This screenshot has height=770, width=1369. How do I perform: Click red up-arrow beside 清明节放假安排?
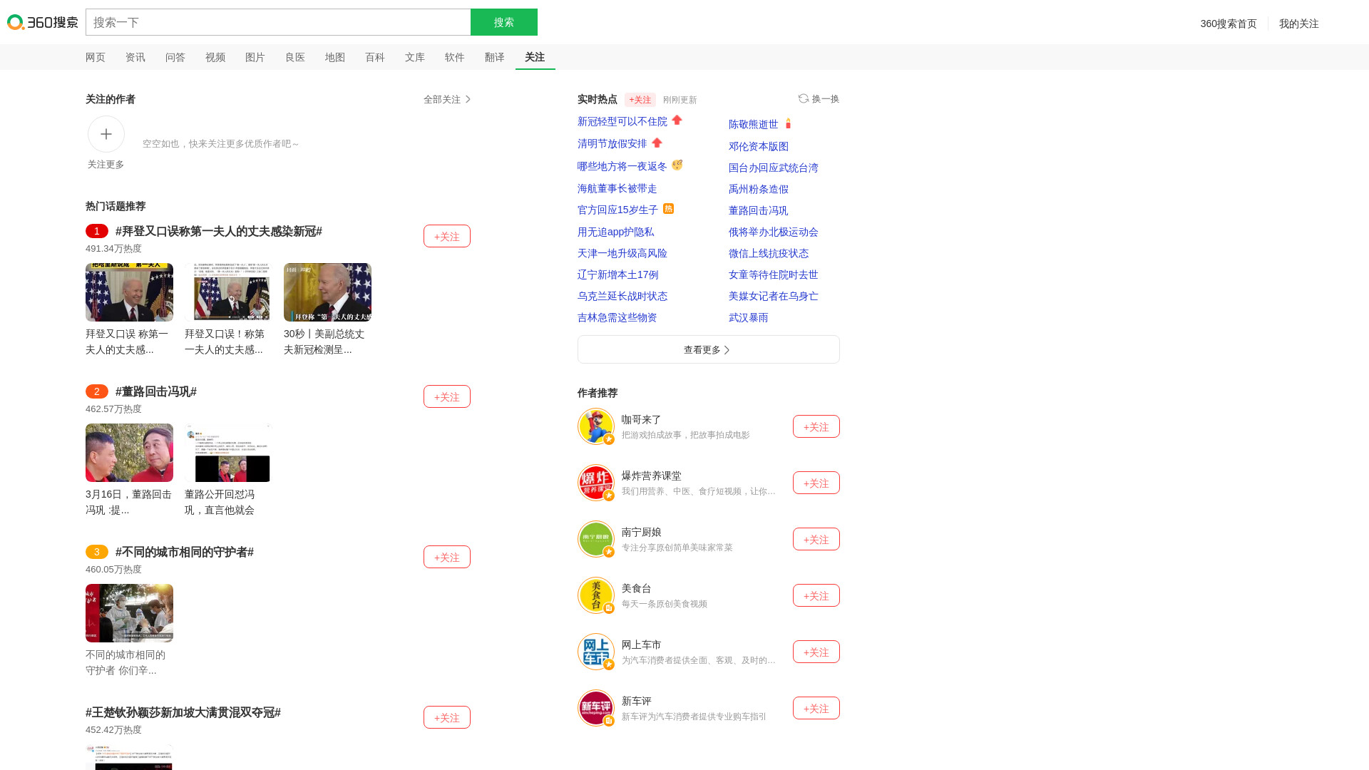point(657,143)
